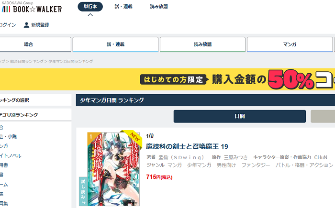The width and height of the screenshot is (335, 208).
Task: Click genre link マンガ in book info
Action: 175,165
